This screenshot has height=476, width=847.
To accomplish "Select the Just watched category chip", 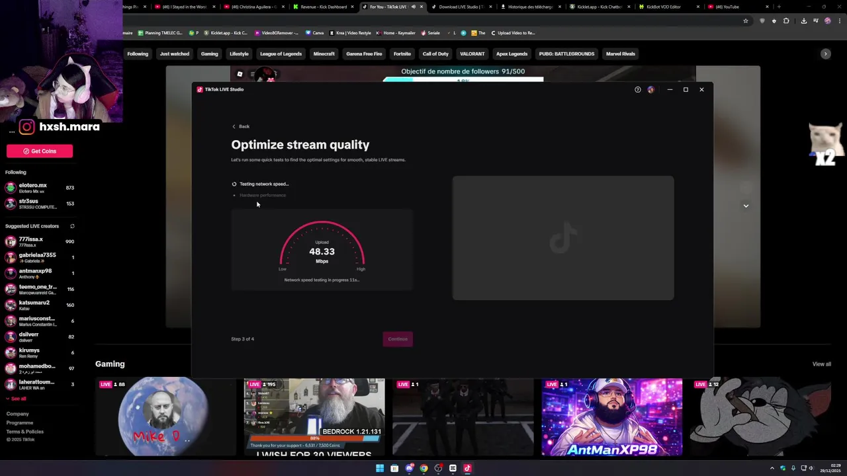I will pos(175,54).
